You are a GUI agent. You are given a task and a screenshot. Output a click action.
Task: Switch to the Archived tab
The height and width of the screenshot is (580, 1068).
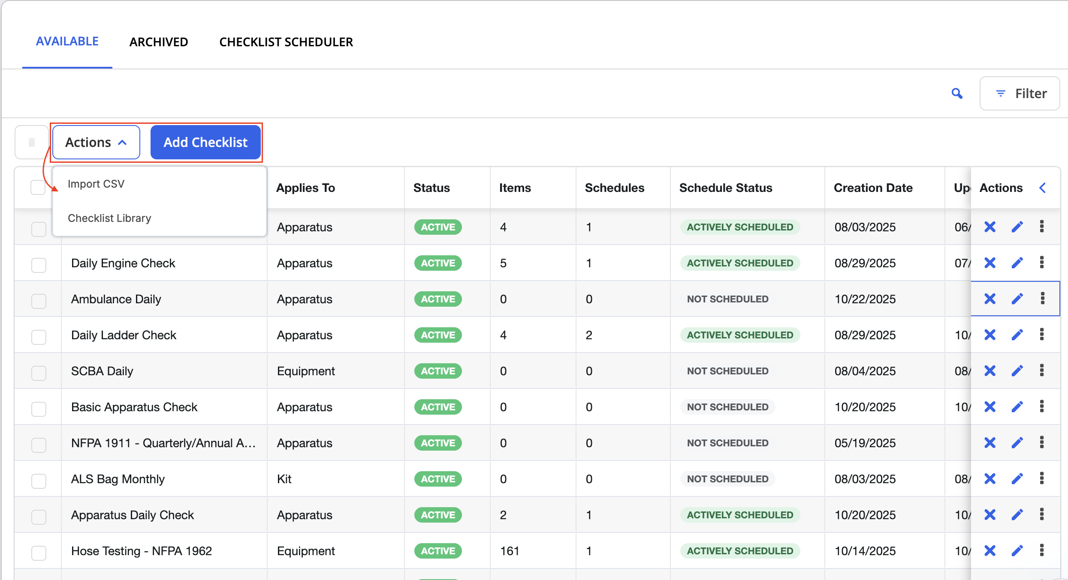pyautogui.click(x=159, y=42)
